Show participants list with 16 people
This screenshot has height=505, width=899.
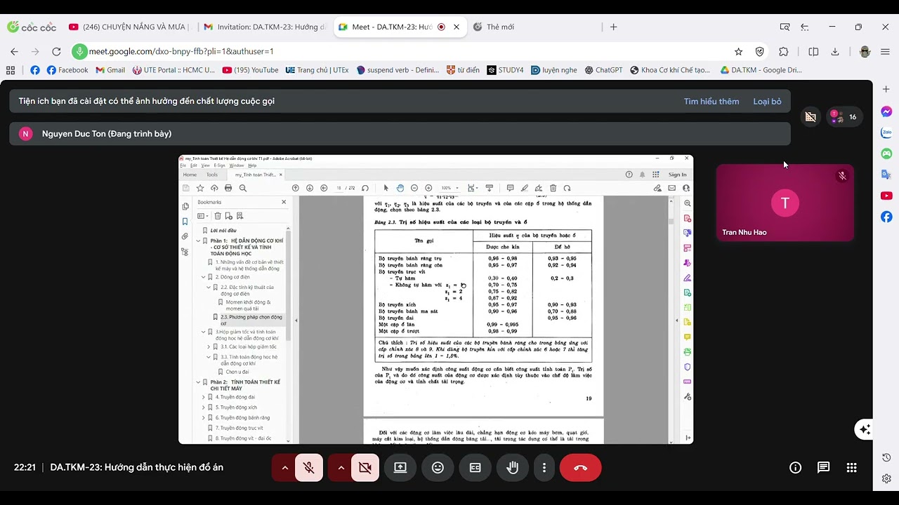(x=843, y=117)
